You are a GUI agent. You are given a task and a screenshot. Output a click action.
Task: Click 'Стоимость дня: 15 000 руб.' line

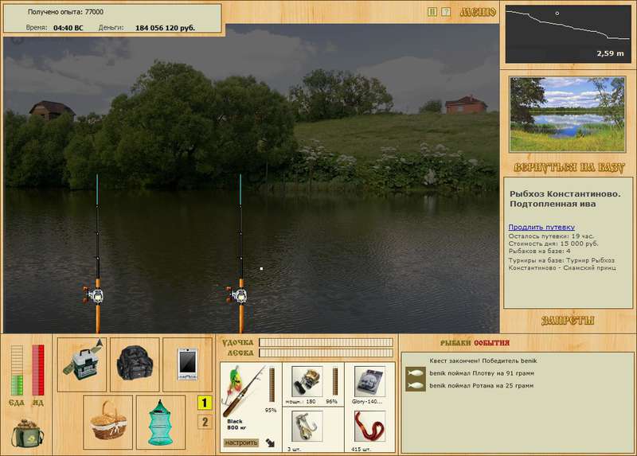553,244
